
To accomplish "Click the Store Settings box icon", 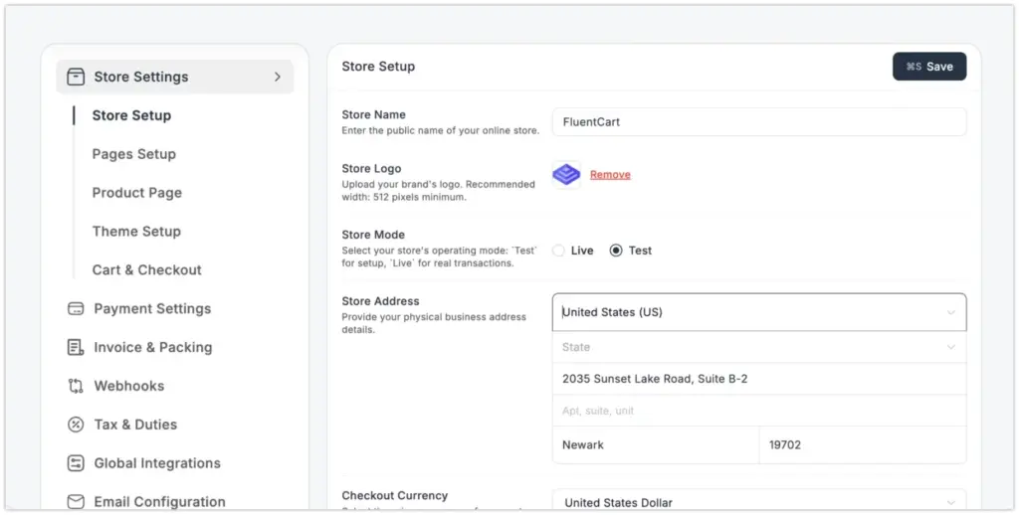I will tap(76, 77).
